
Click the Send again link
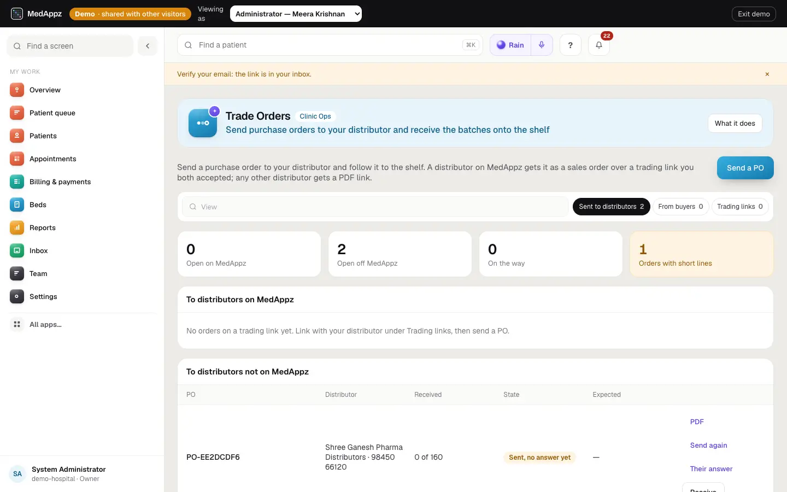pos(708,445)
